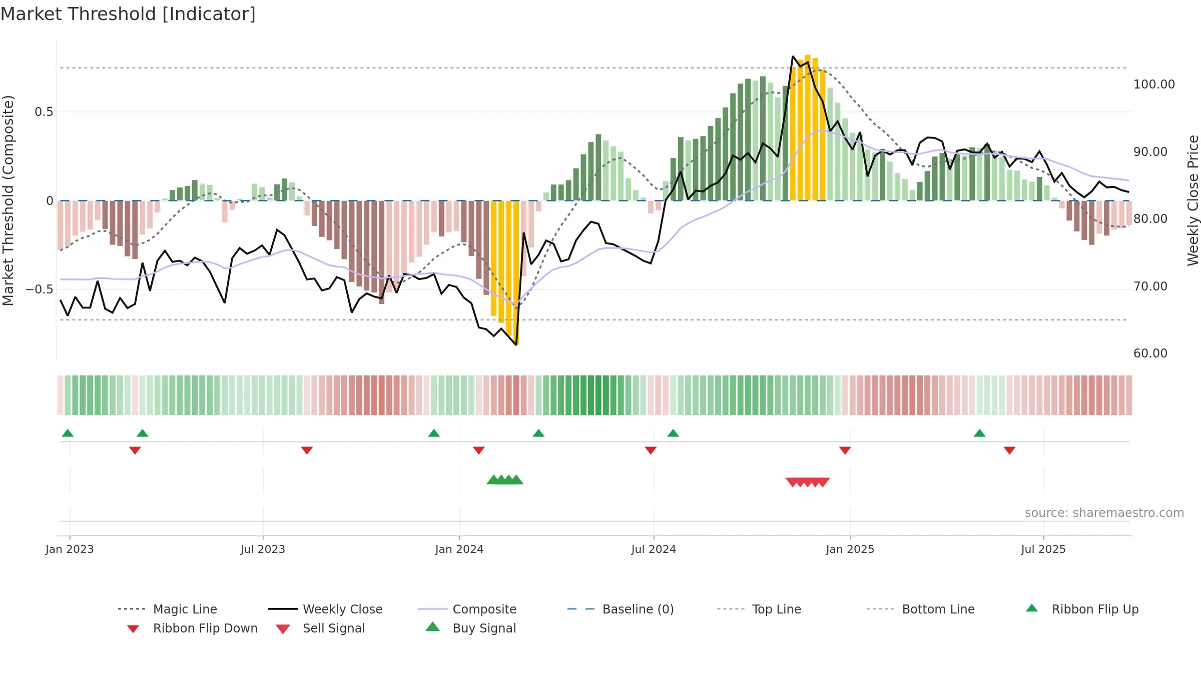Toggle the Sell Signal legend entry

(320, 628)
